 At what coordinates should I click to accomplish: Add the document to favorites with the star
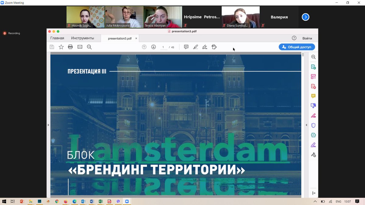[61, 47]
